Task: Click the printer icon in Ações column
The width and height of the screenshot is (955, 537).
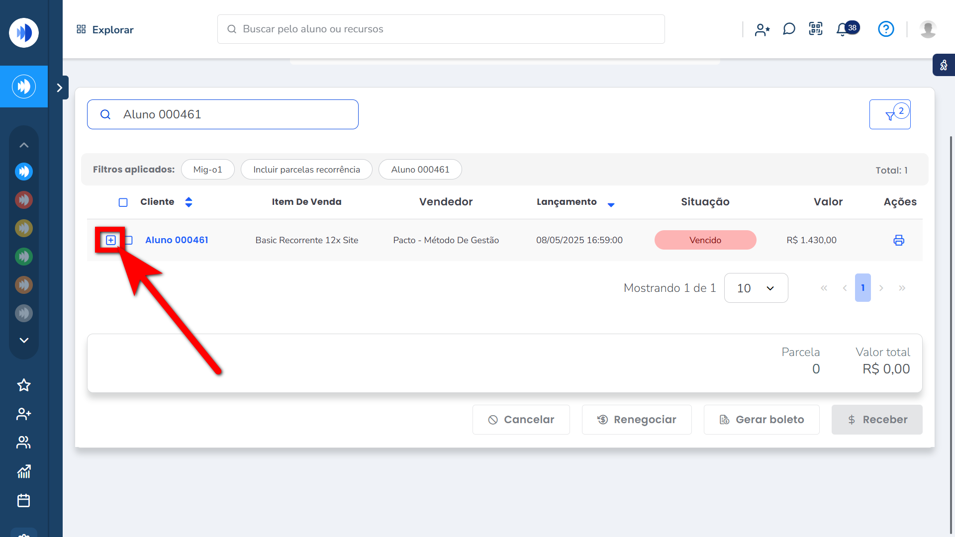Action: [x=898, y=240]
